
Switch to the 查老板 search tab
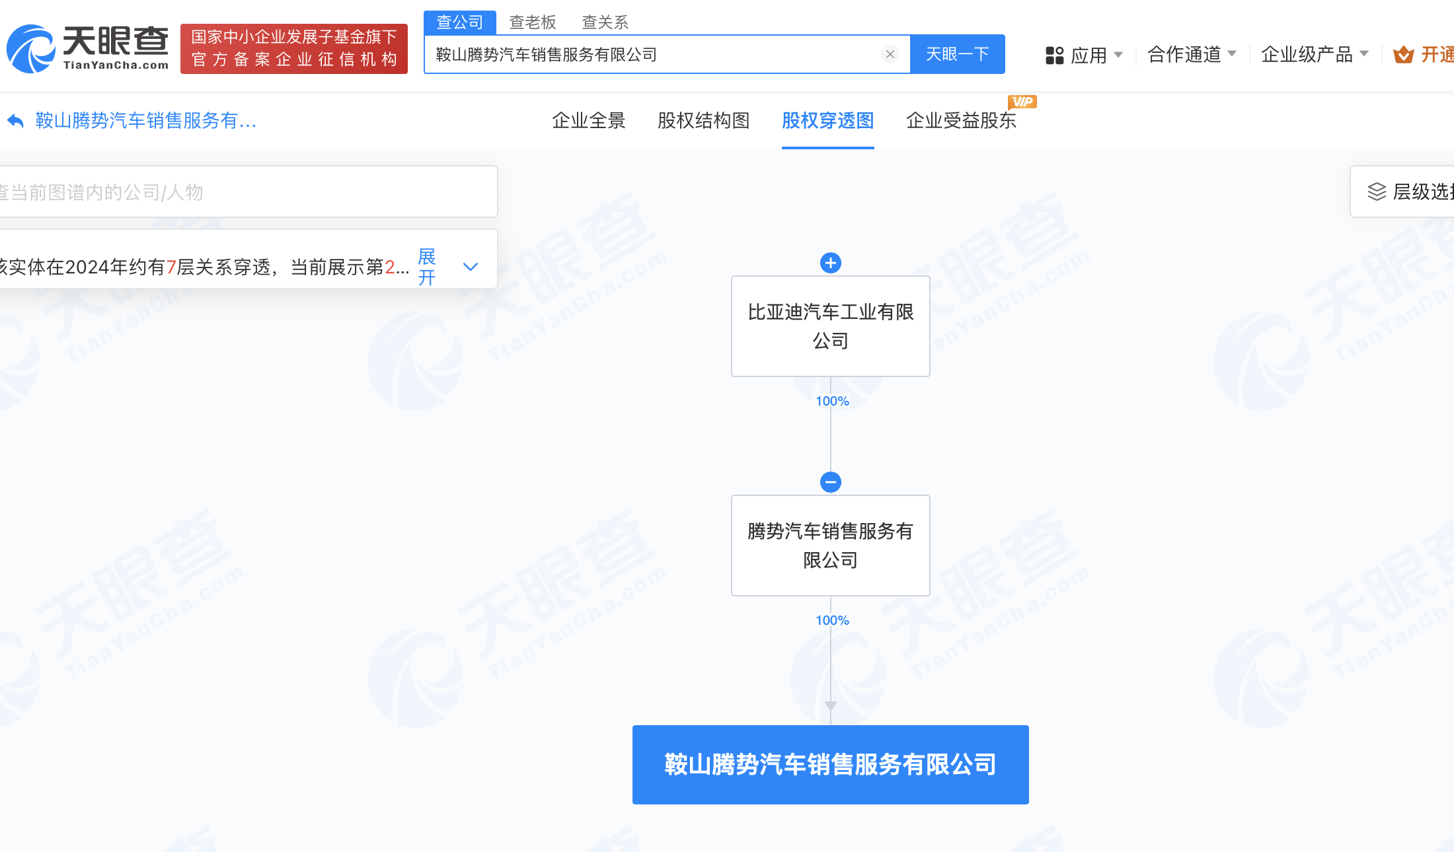pyautogui.click(x=533, y=22)
